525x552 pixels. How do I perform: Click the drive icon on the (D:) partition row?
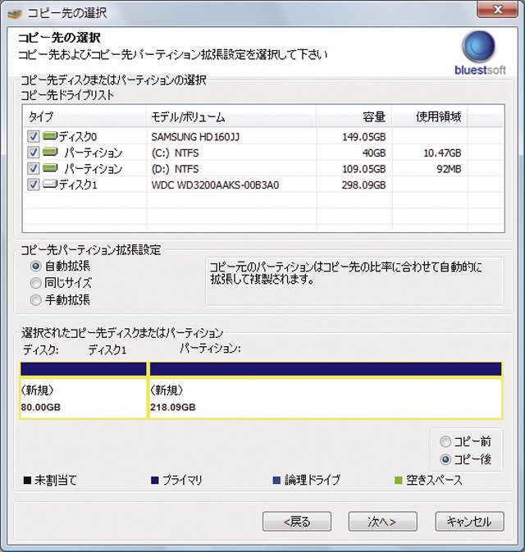50,168
